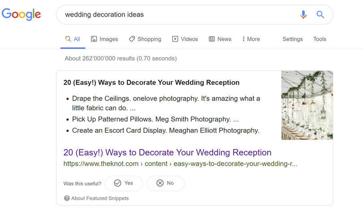
Task: Click the checkmark icon in Yes button
Action: 117,183
